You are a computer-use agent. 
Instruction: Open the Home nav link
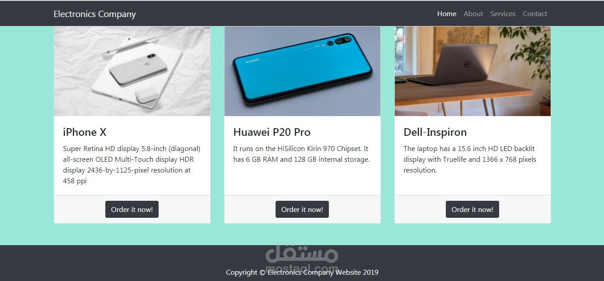pyautogui.click(x=447, y=14)
